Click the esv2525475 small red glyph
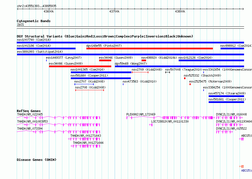Image resolution: width=252 pixels, height=179 pixels. (x=190, y=84)
